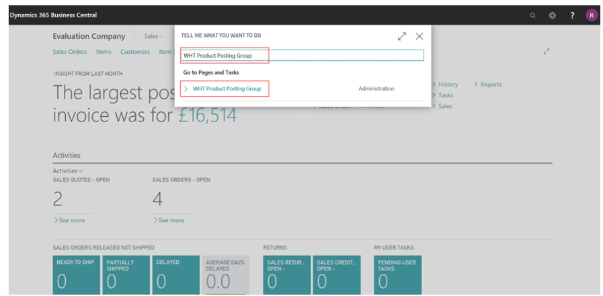Image resolution: width=603 pixels, height=296 pixels.
Task: Expand the Reports actions group
Action: coord(487,85)
